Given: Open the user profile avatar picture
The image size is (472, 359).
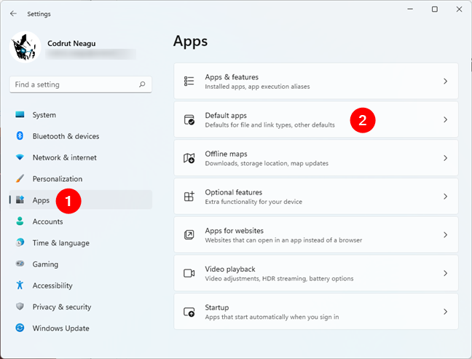Looking at the screenshot, I should [25, 47].
